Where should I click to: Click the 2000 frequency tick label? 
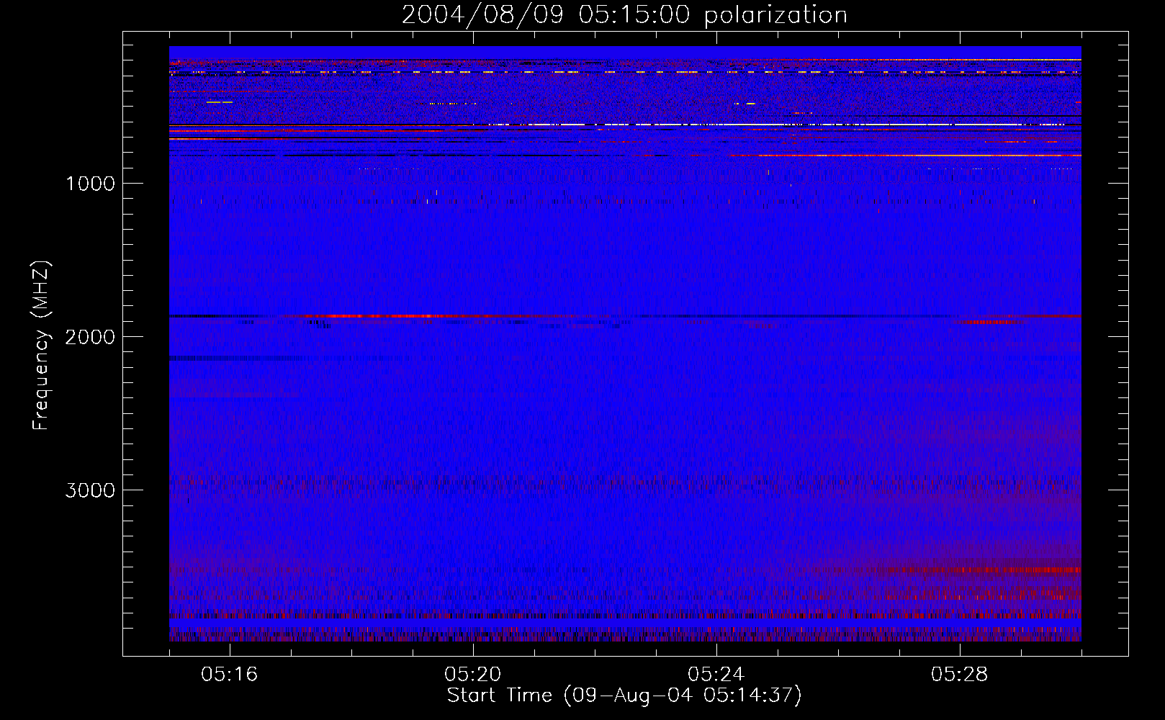click(90, 337)
